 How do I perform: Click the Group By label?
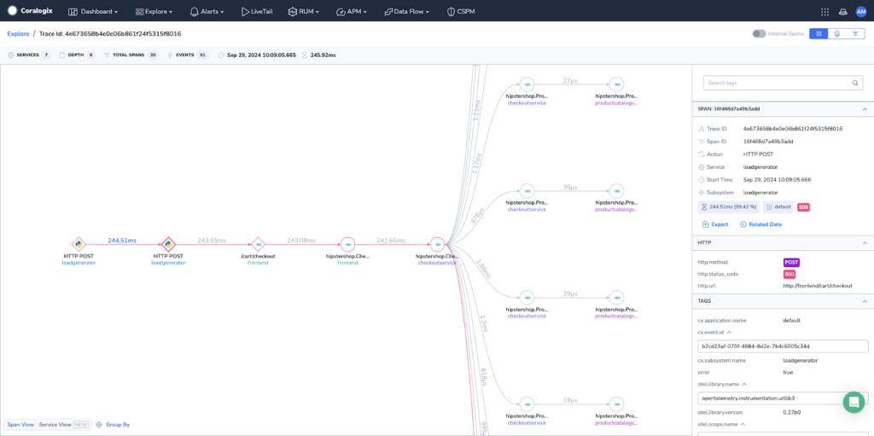pyautogui.click(x=118, y=424)
